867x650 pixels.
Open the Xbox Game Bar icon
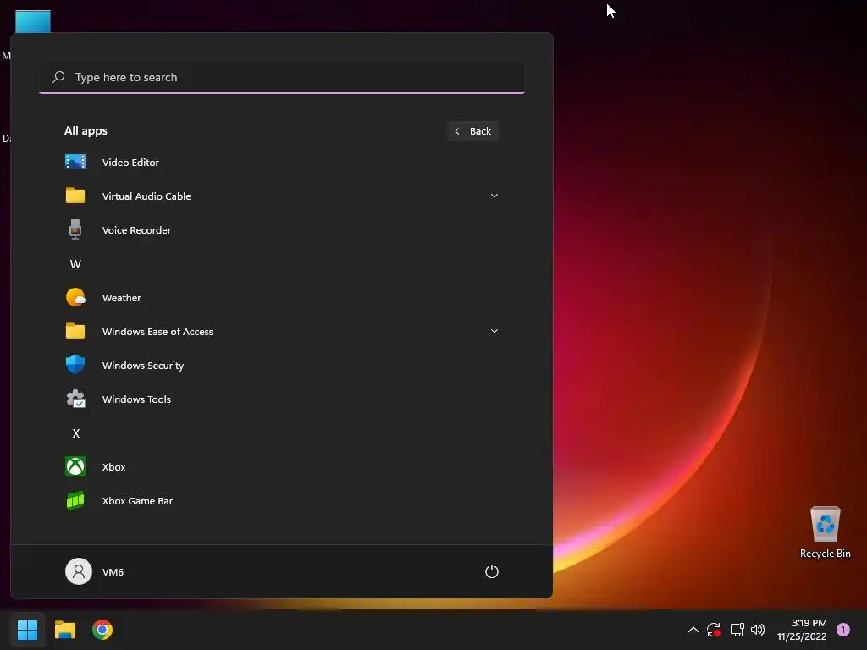[75, 501]
